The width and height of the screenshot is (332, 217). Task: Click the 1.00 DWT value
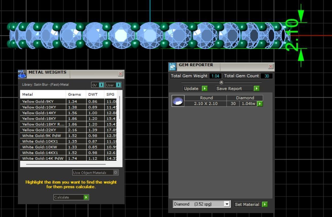point(93,113)
